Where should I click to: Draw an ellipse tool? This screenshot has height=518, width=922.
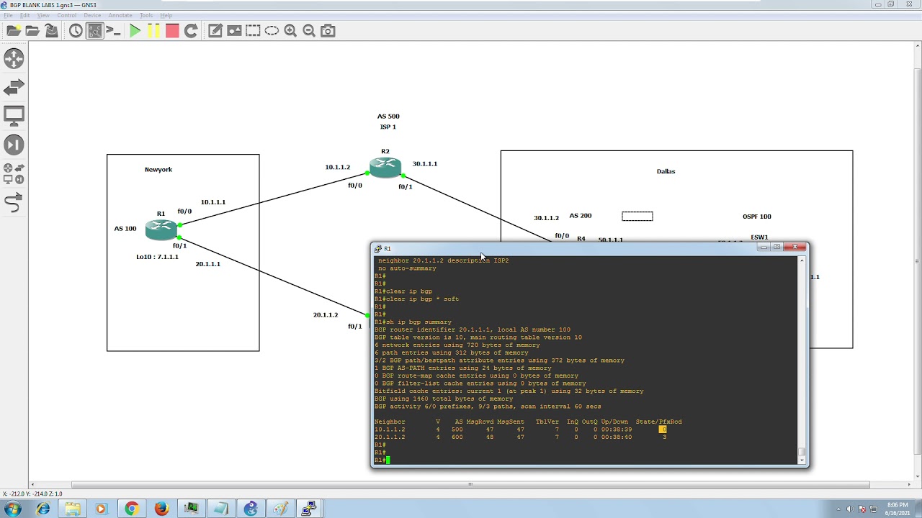[x=272, y=30]
